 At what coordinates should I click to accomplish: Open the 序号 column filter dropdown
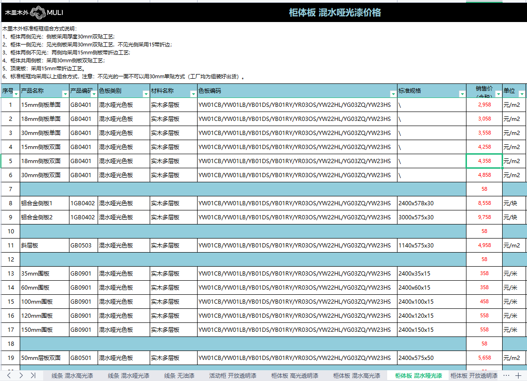(x=16, y=94)
